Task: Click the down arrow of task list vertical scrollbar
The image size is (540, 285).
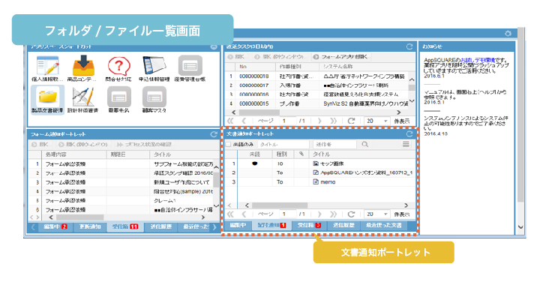Action: pyautogui.click(x=412, y=101)
